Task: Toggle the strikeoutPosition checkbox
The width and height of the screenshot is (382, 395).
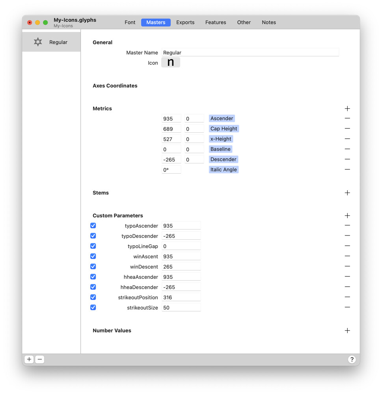Action: pos(93,297)
